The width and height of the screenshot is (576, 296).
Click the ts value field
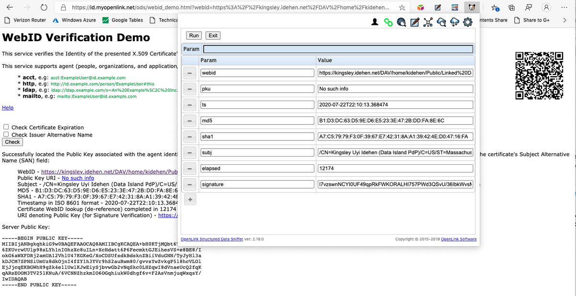tap(395, 105)
